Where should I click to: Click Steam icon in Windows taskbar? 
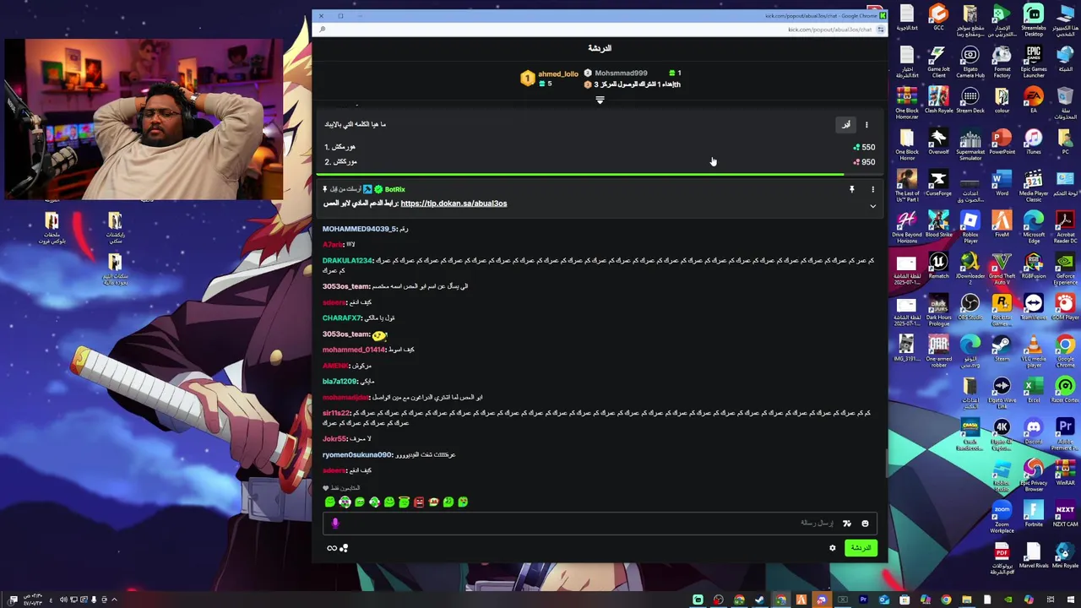click(759, 600)
